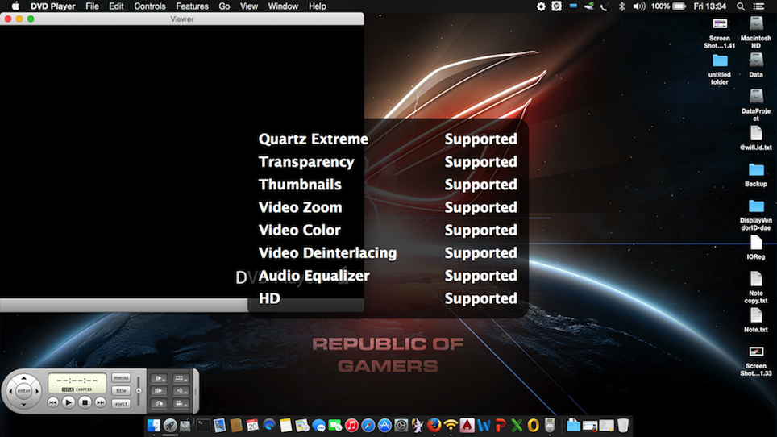Viewport: 777px width, 437px height.
Task: Open the Features menu
Action: coord(193,6)
